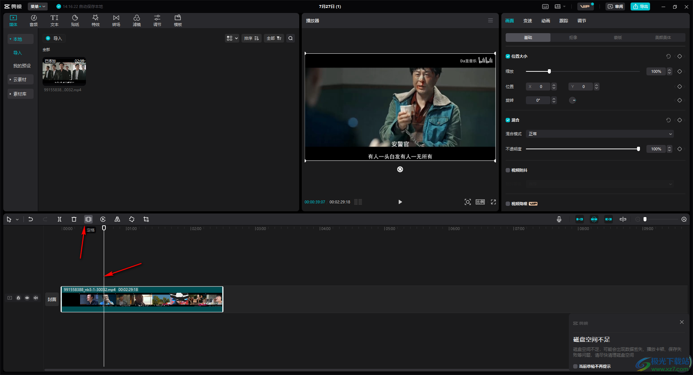Open the Text (文本) panel
693x375 pixels.
[55, 21]
